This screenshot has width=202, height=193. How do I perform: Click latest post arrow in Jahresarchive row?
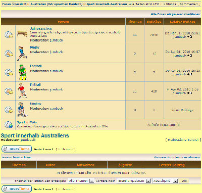click(x=189, y=37)
